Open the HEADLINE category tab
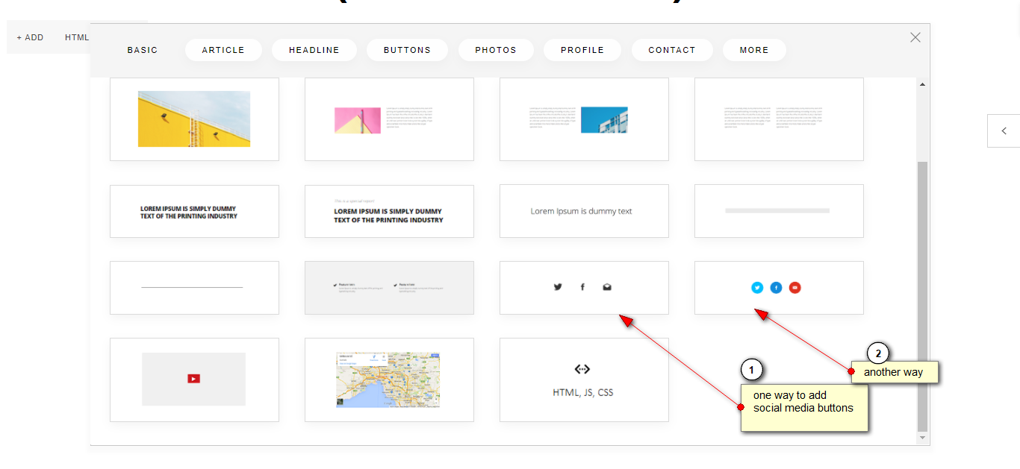This screenshot has height=469, width=1020. click(314, 50)
